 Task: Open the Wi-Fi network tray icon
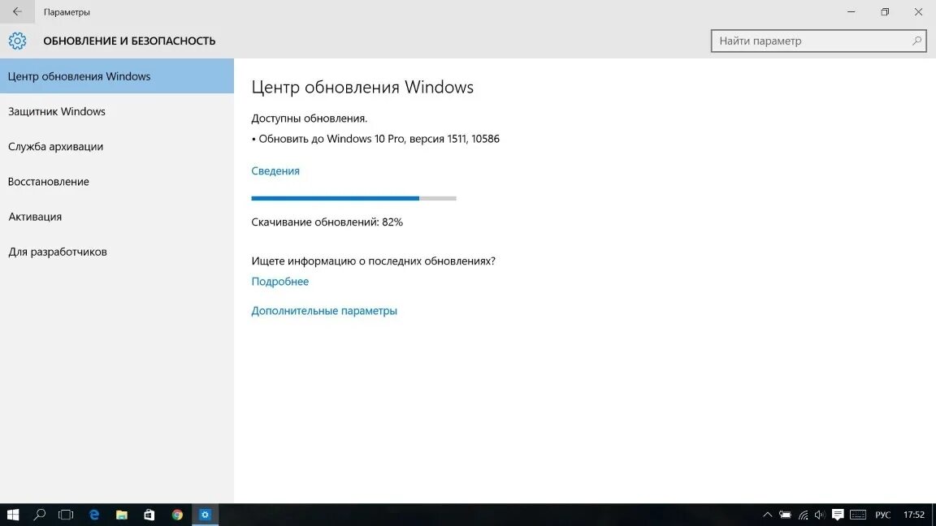[x=804, y=515]
